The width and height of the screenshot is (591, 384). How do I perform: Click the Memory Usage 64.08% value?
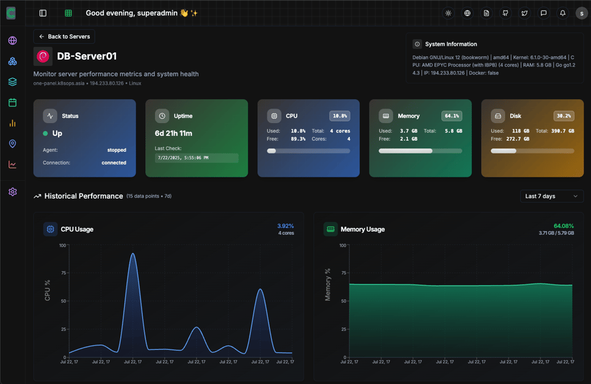(564, 226)
